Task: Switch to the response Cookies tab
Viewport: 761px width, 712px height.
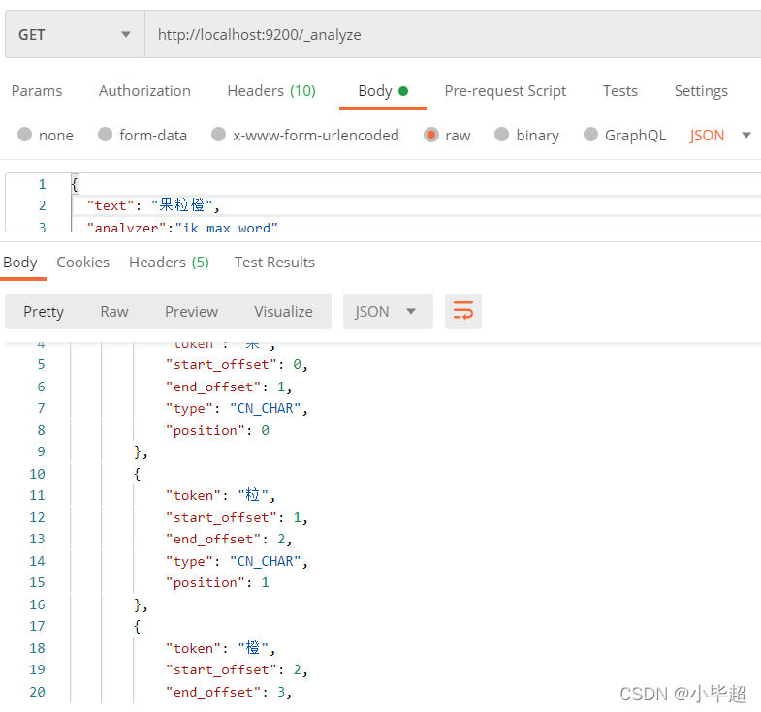Action: 83,262
